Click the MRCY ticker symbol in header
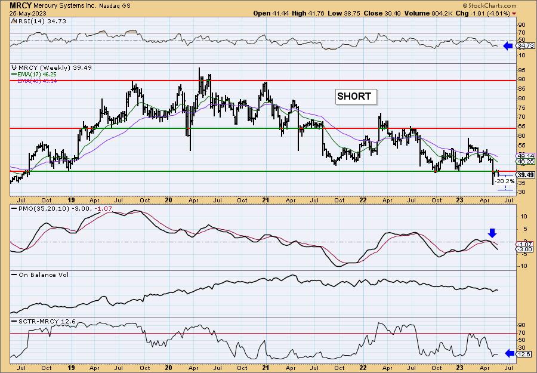The image size is (537, 373). click(x=20, y=5)
